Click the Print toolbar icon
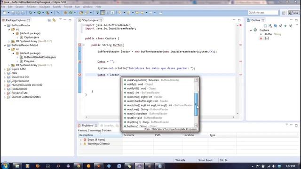This screenshot has width=301, height=169. click(23, 13)
